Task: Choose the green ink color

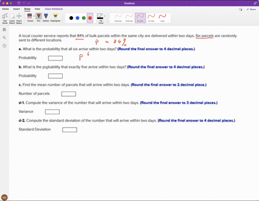Action: tap(84, 18)
